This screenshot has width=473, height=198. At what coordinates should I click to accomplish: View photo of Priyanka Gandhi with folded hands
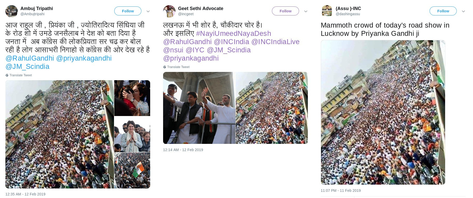[132, 134]
